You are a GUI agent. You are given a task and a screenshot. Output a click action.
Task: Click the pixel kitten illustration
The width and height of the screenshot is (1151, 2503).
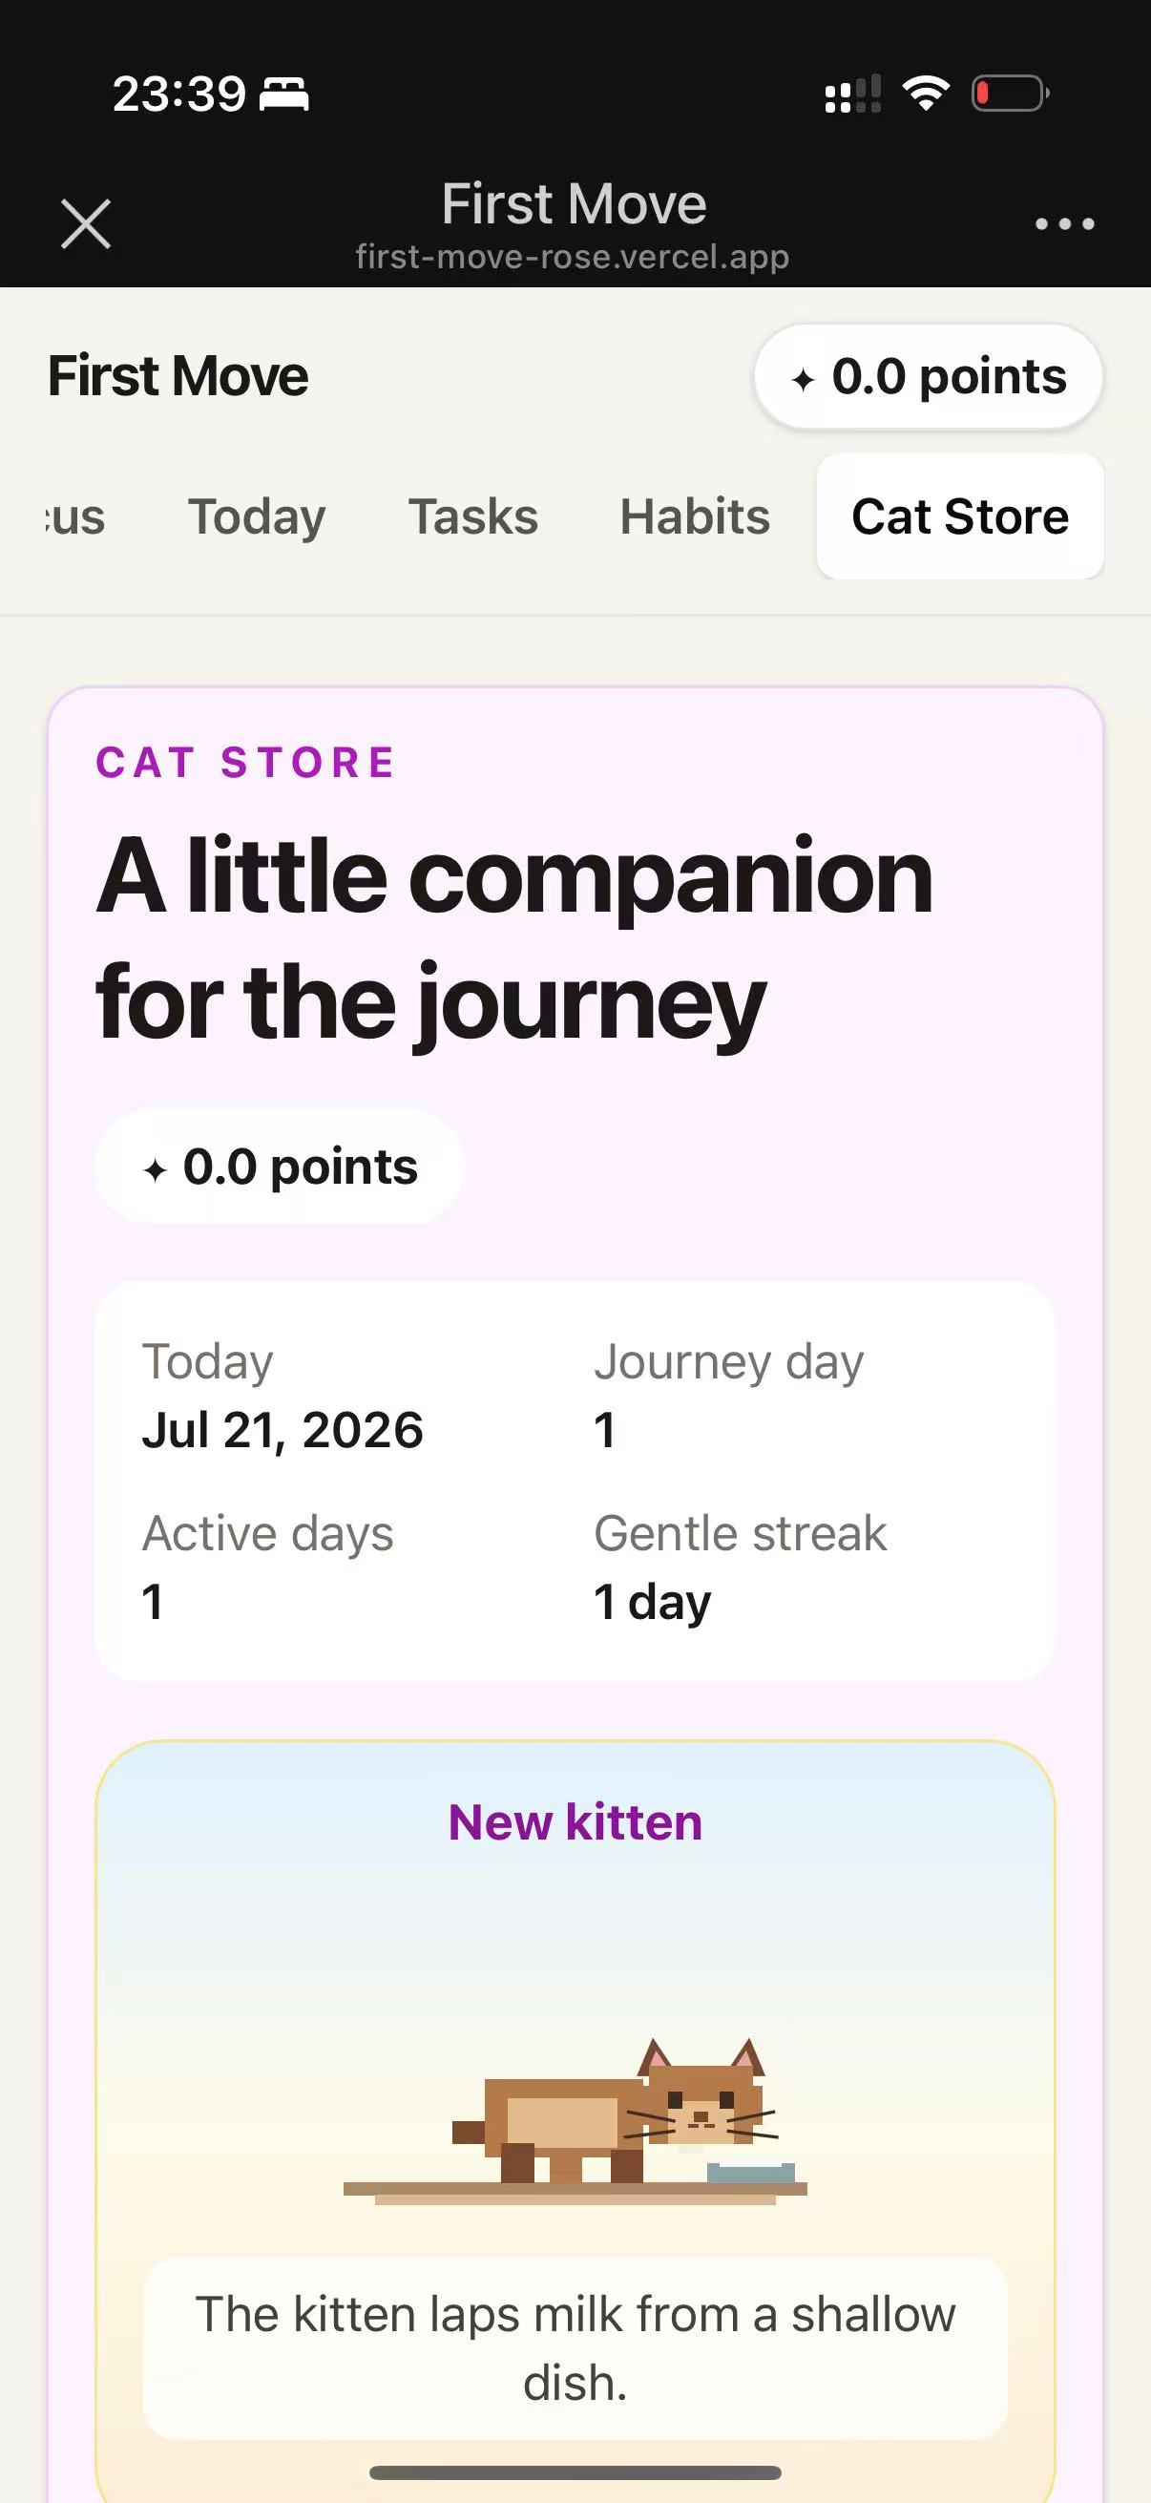point(575,2121)
